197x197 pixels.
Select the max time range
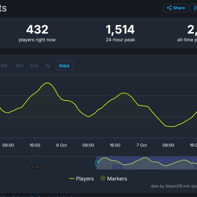coord(64,66)
